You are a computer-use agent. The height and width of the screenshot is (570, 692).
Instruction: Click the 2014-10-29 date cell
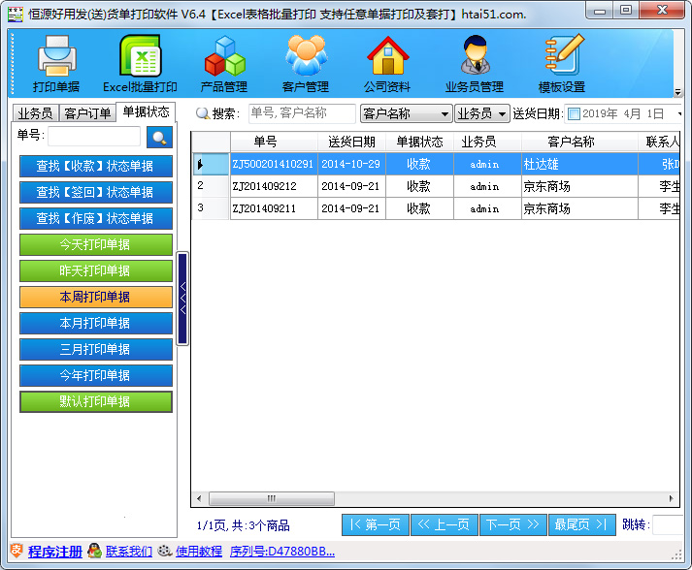pyautogui.click(x=351, y=164)
